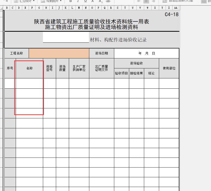Align text left using toolbar icon
The height and width of the screenshot is (191, 211).
[139, 1]
